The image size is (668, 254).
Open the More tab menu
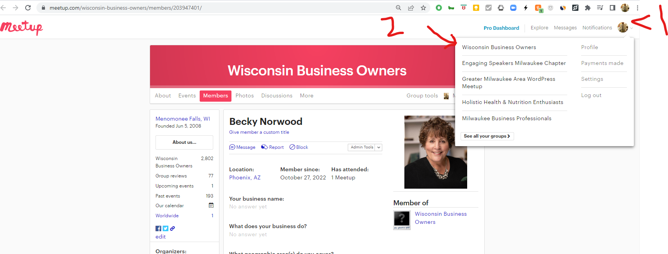pos(307,95)
